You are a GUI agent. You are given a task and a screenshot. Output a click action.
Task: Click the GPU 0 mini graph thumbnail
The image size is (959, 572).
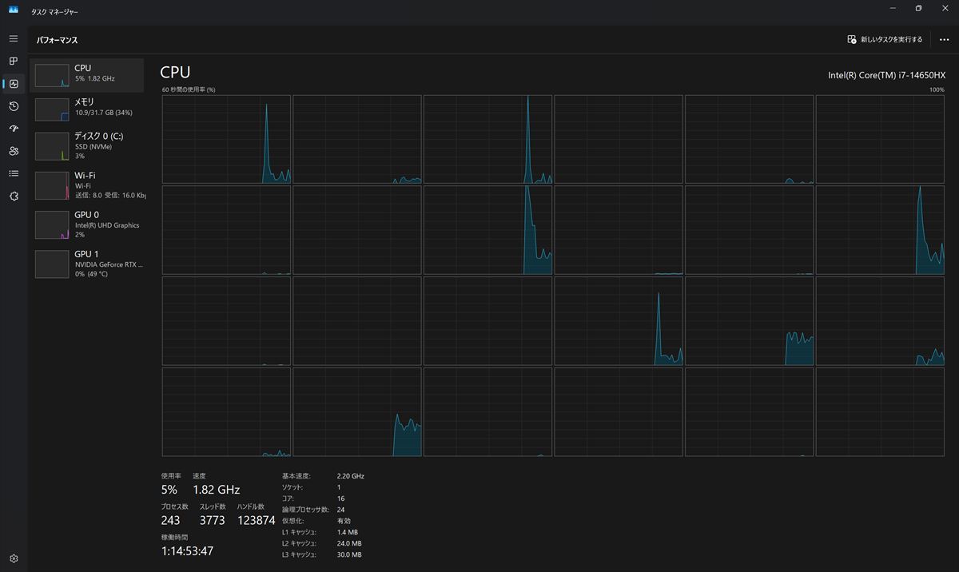coord(52,225)
